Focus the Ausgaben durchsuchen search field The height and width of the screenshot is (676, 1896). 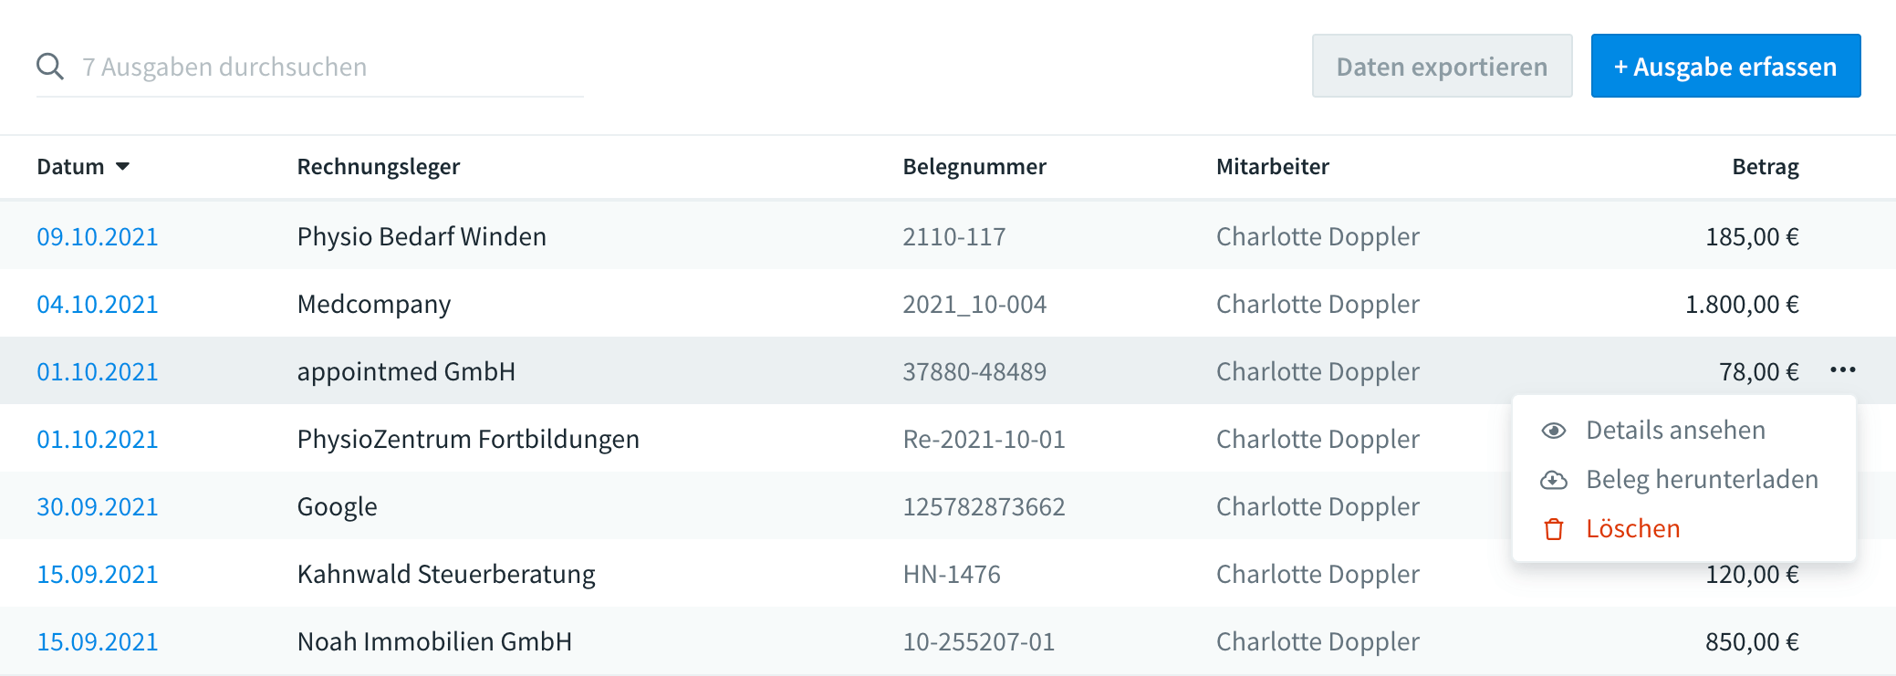(328, 67)
